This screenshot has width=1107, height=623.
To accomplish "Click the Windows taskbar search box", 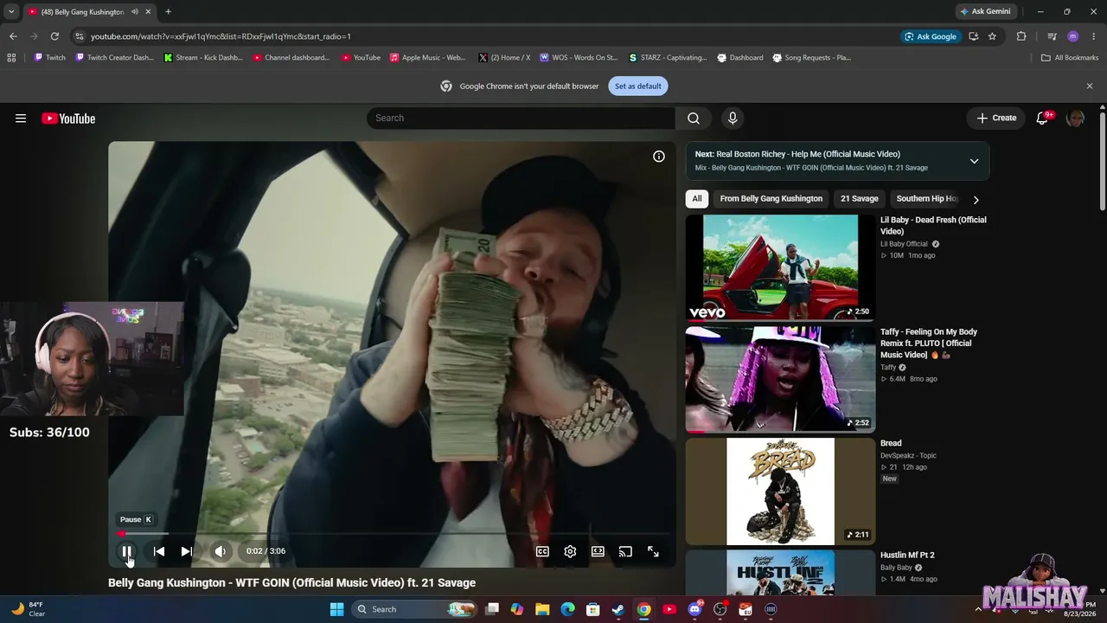I will pyautogui.click(x=416, y=609).
